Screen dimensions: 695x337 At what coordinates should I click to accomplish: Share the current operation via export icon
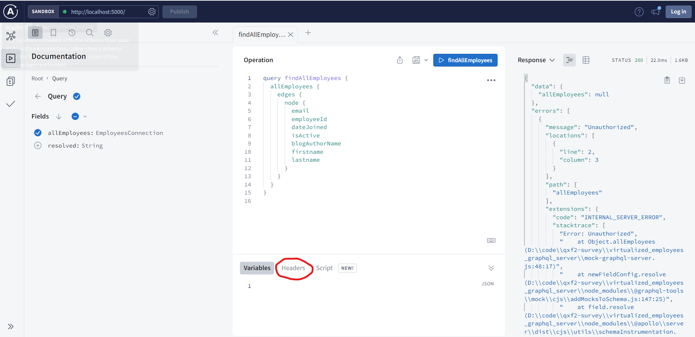pos(400,60)
